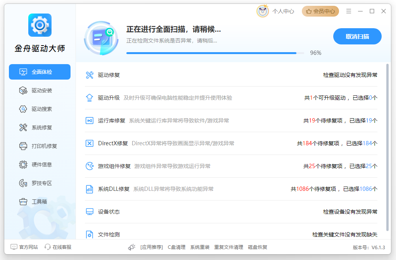Click 版本号 V6.1.3 text

369,247
